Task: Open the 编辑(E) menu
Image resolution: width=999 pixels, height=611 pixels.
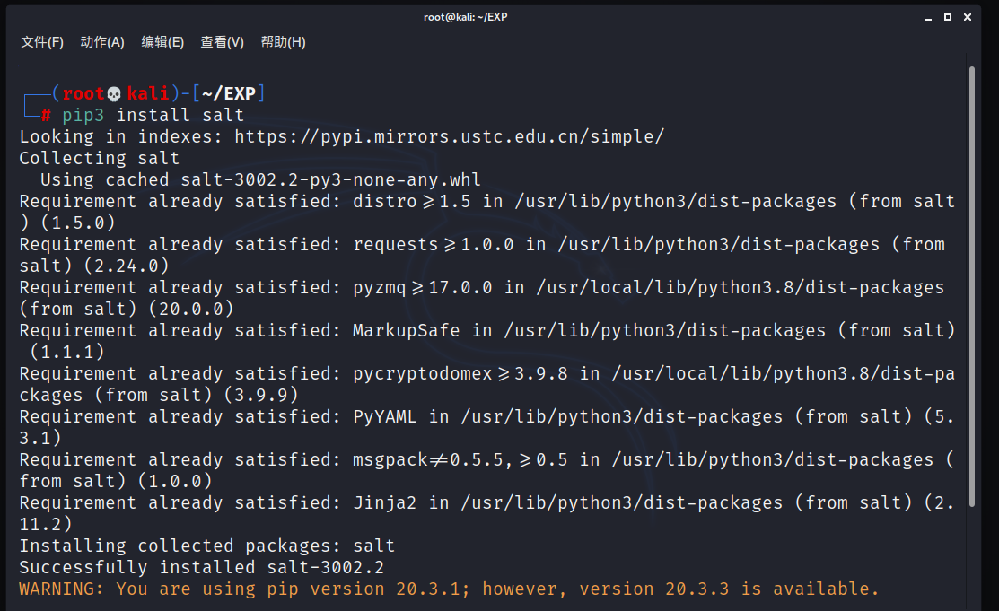Action: pyautogui.click(x=162, y=42)
